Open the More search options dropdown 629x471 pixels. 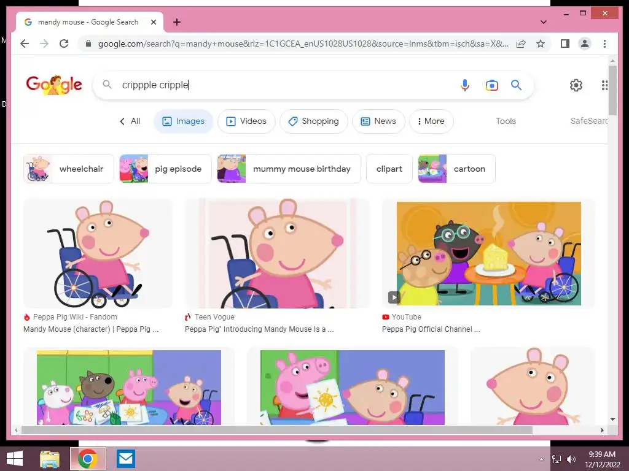431,121
